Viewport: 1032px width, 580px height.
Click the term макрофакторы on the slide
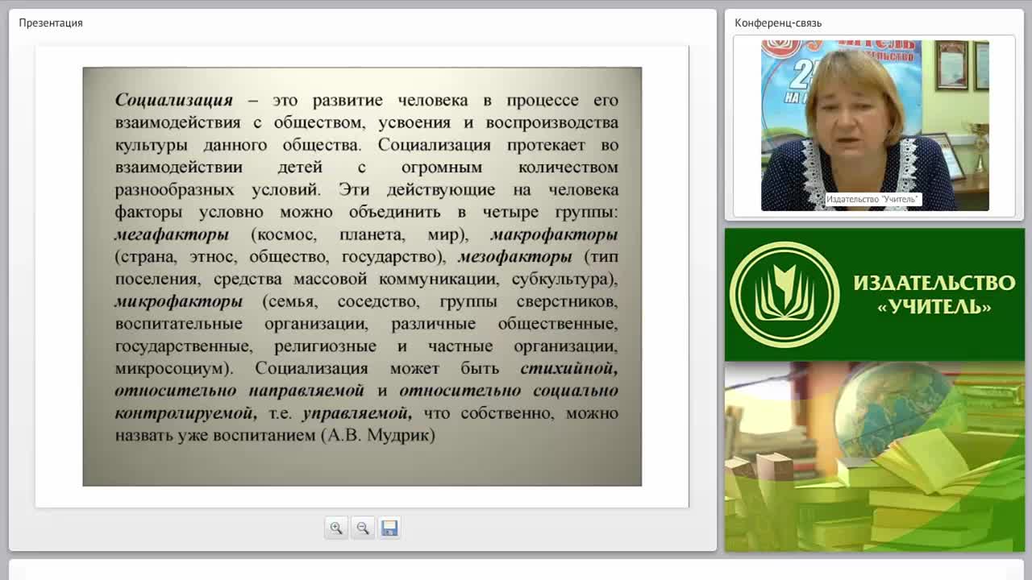[554, 234]
